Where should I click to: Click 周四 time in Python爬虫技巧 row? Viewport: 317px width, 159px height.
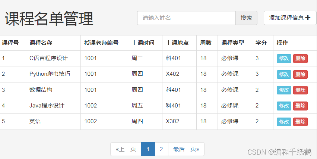point(145,74)
